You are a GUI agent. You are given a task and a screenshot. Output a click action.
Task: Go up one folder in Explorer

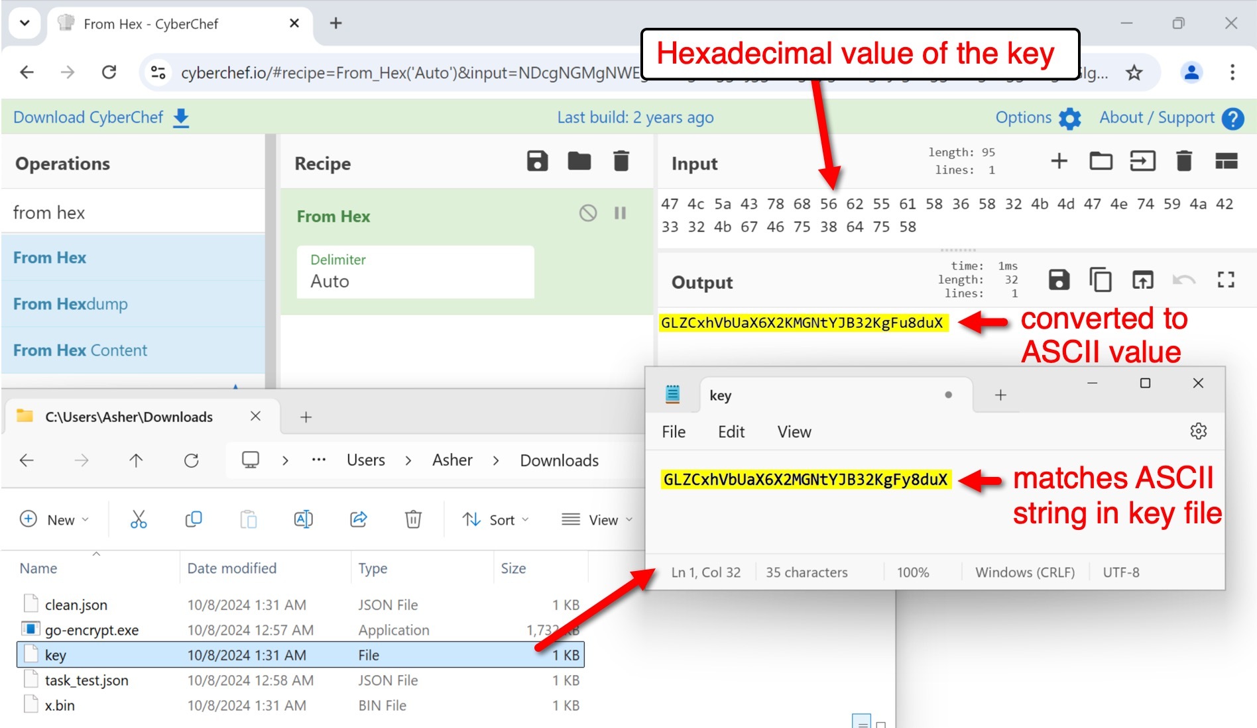click(x=136, y=460)
